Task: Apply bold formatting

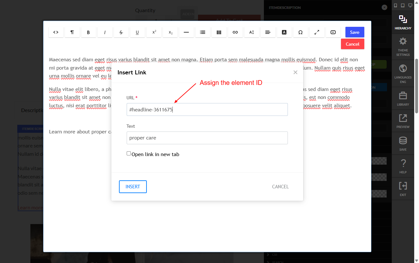Action: [x=89, y=32]
